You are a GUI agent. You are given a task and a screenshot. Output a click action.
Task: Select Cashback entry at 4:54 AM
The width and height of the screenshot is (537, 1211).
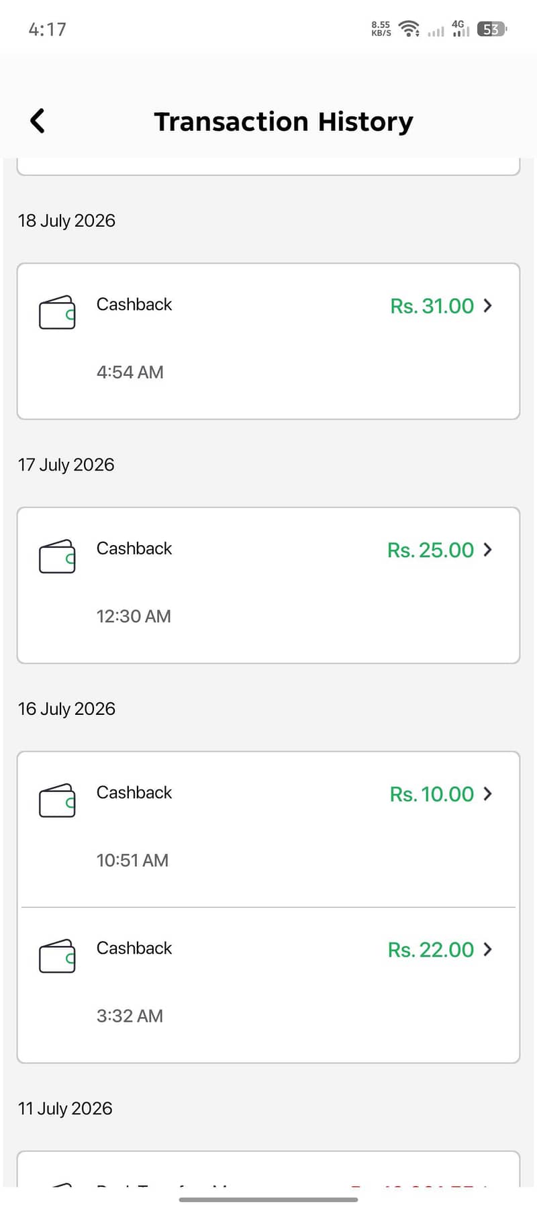[x=268, y=341]
